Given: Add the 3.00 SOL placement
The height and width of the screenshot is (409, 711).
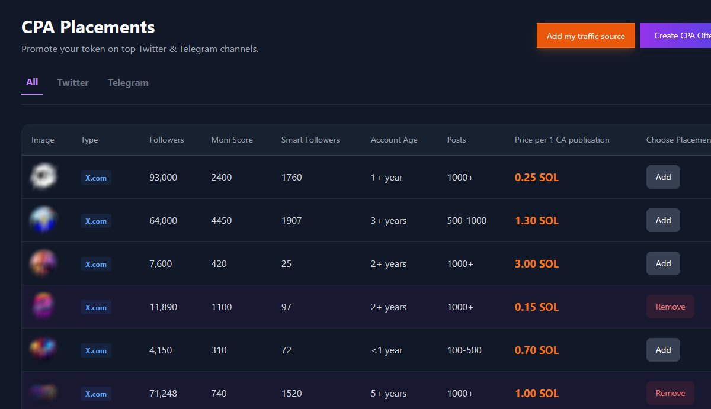Looking at the screenshot, I should [663, 263].
